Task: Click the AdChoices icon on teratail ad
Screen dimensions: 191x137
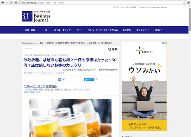Action: click(x=165, y=43)
